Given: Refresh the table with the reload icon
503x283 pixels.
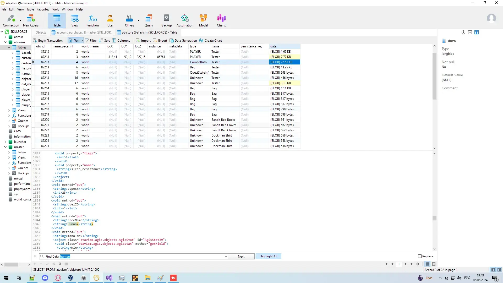Looking at the screenshot, I should tap(60, 264).
